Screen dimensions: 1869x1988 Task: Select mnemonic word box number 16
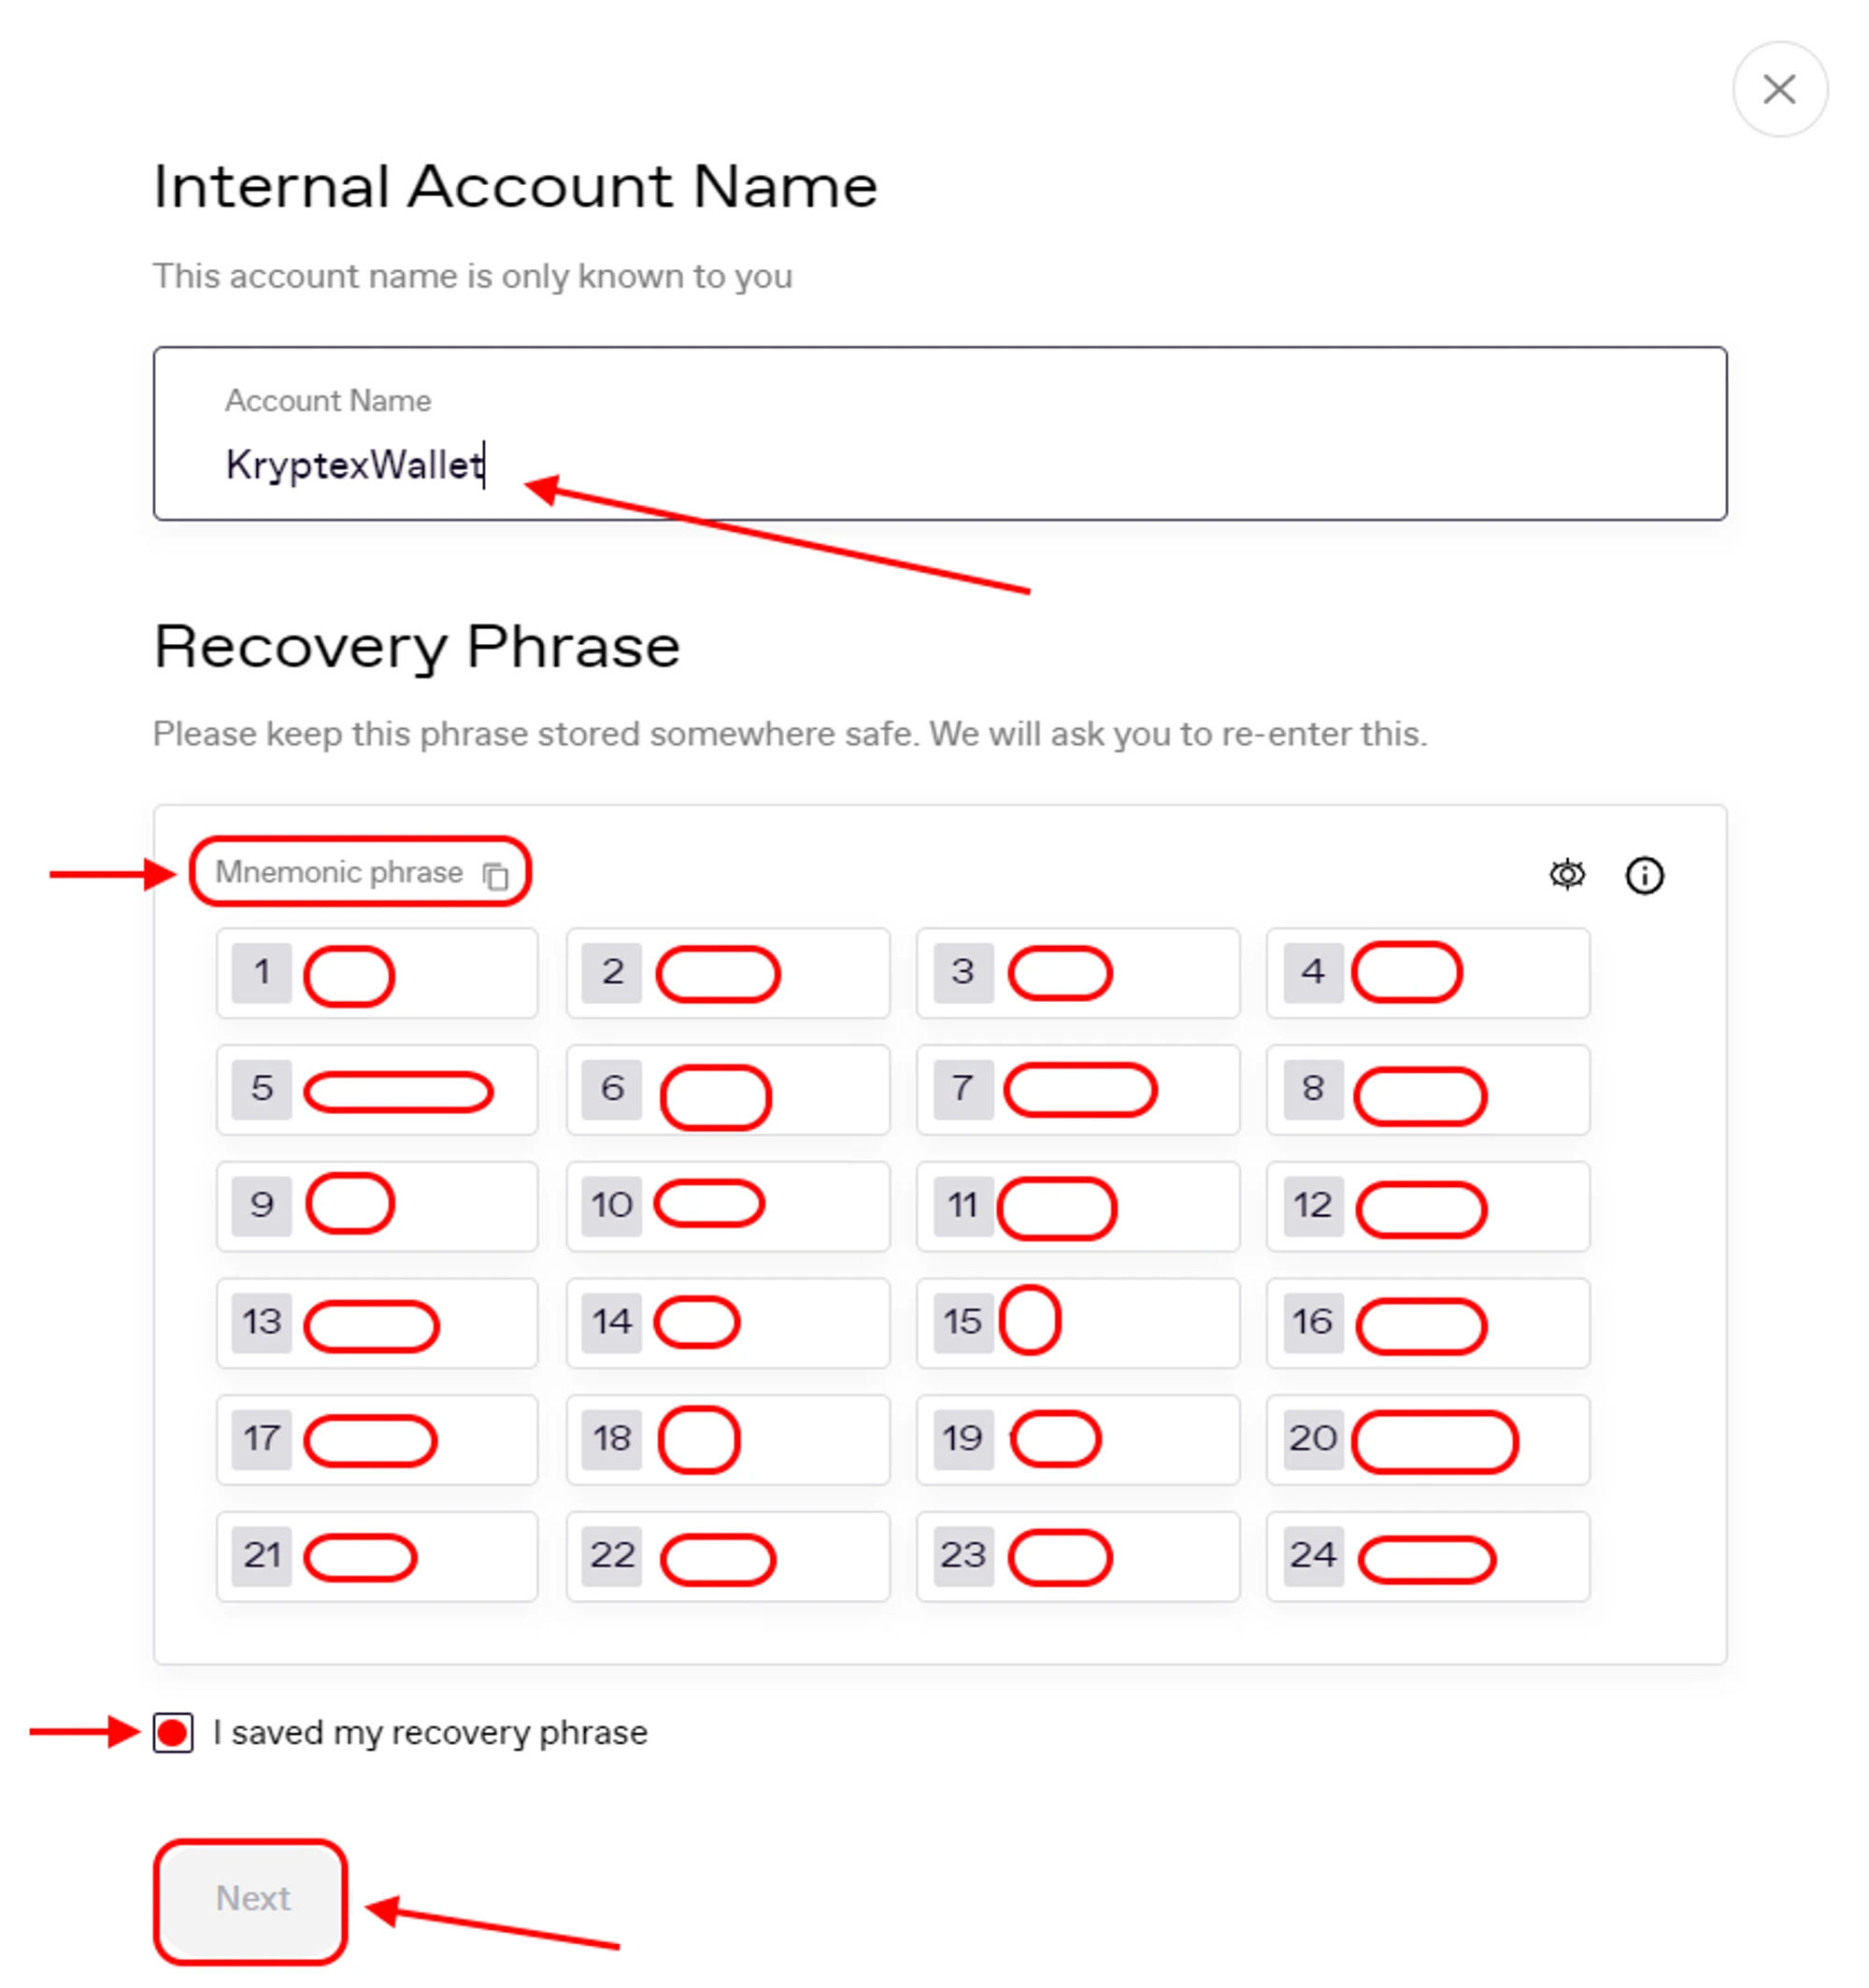pyautogui.click(x=1427, y=1322)
